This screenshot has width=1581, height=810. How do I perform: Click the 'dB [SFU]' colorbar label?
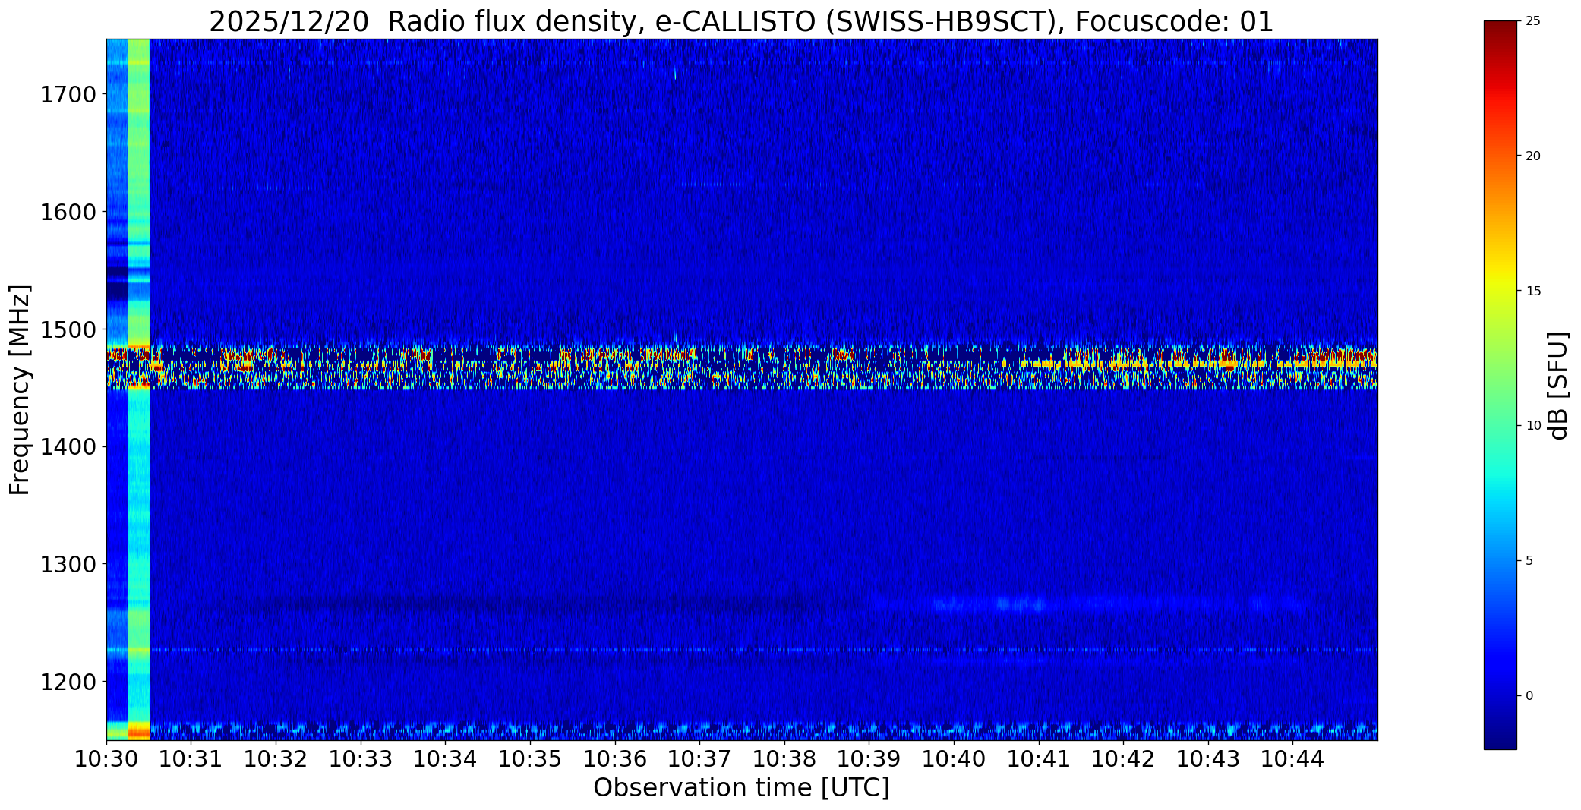(x=1558, y=386)
